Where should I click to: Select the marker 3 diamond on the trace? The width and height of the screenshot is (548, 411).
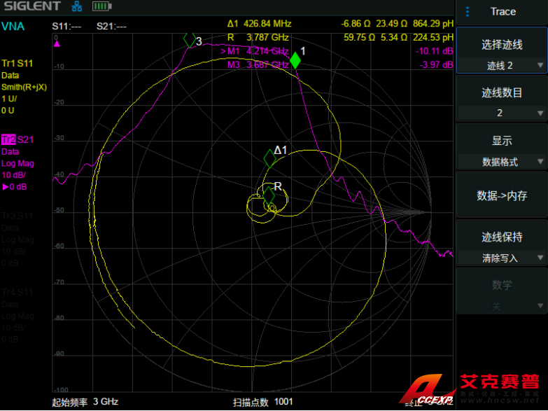tap(189, 40)
